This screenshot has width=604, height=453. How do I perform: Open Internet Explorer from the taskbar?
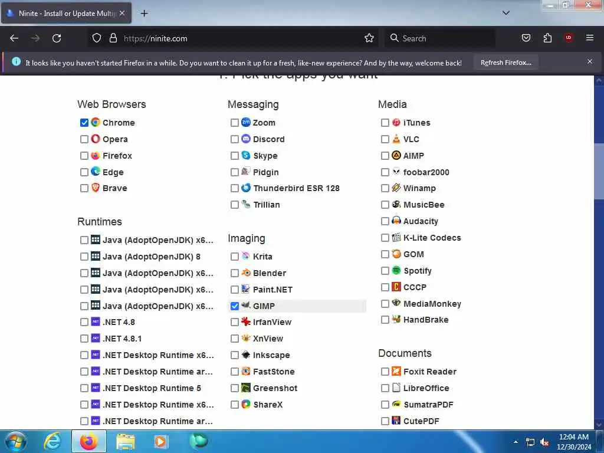52,441
